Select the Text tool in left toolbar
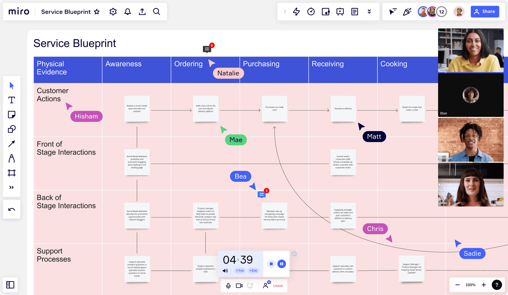Image resolution: width=508 pixels, height=295 pixels. [x=11, y=100]
